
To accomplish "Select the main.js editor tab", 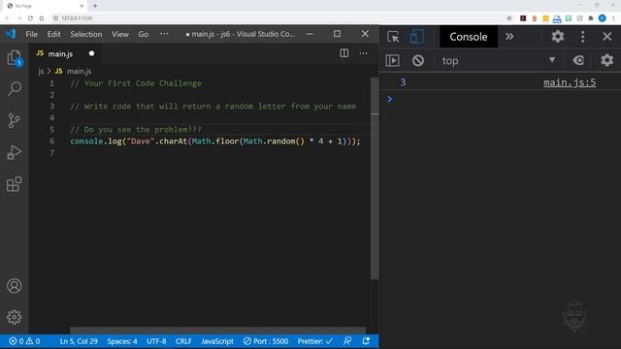I will [65, 53].
